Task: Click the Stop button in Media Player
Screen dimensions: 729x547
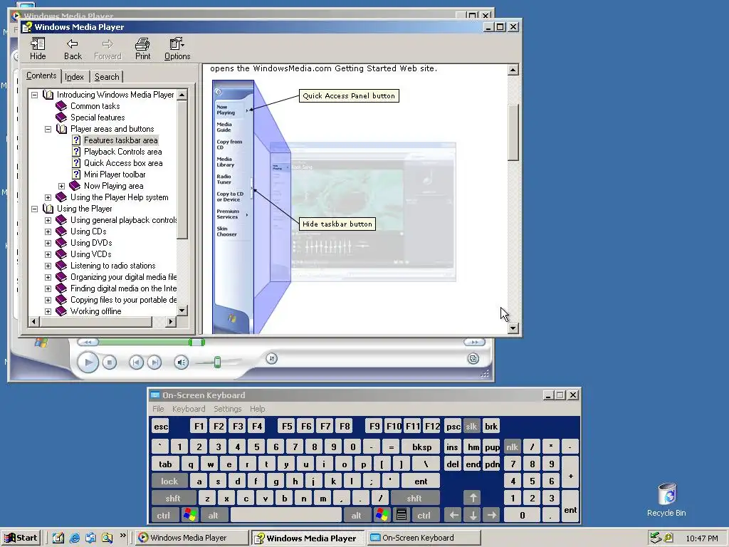Action: coord(109,362)
